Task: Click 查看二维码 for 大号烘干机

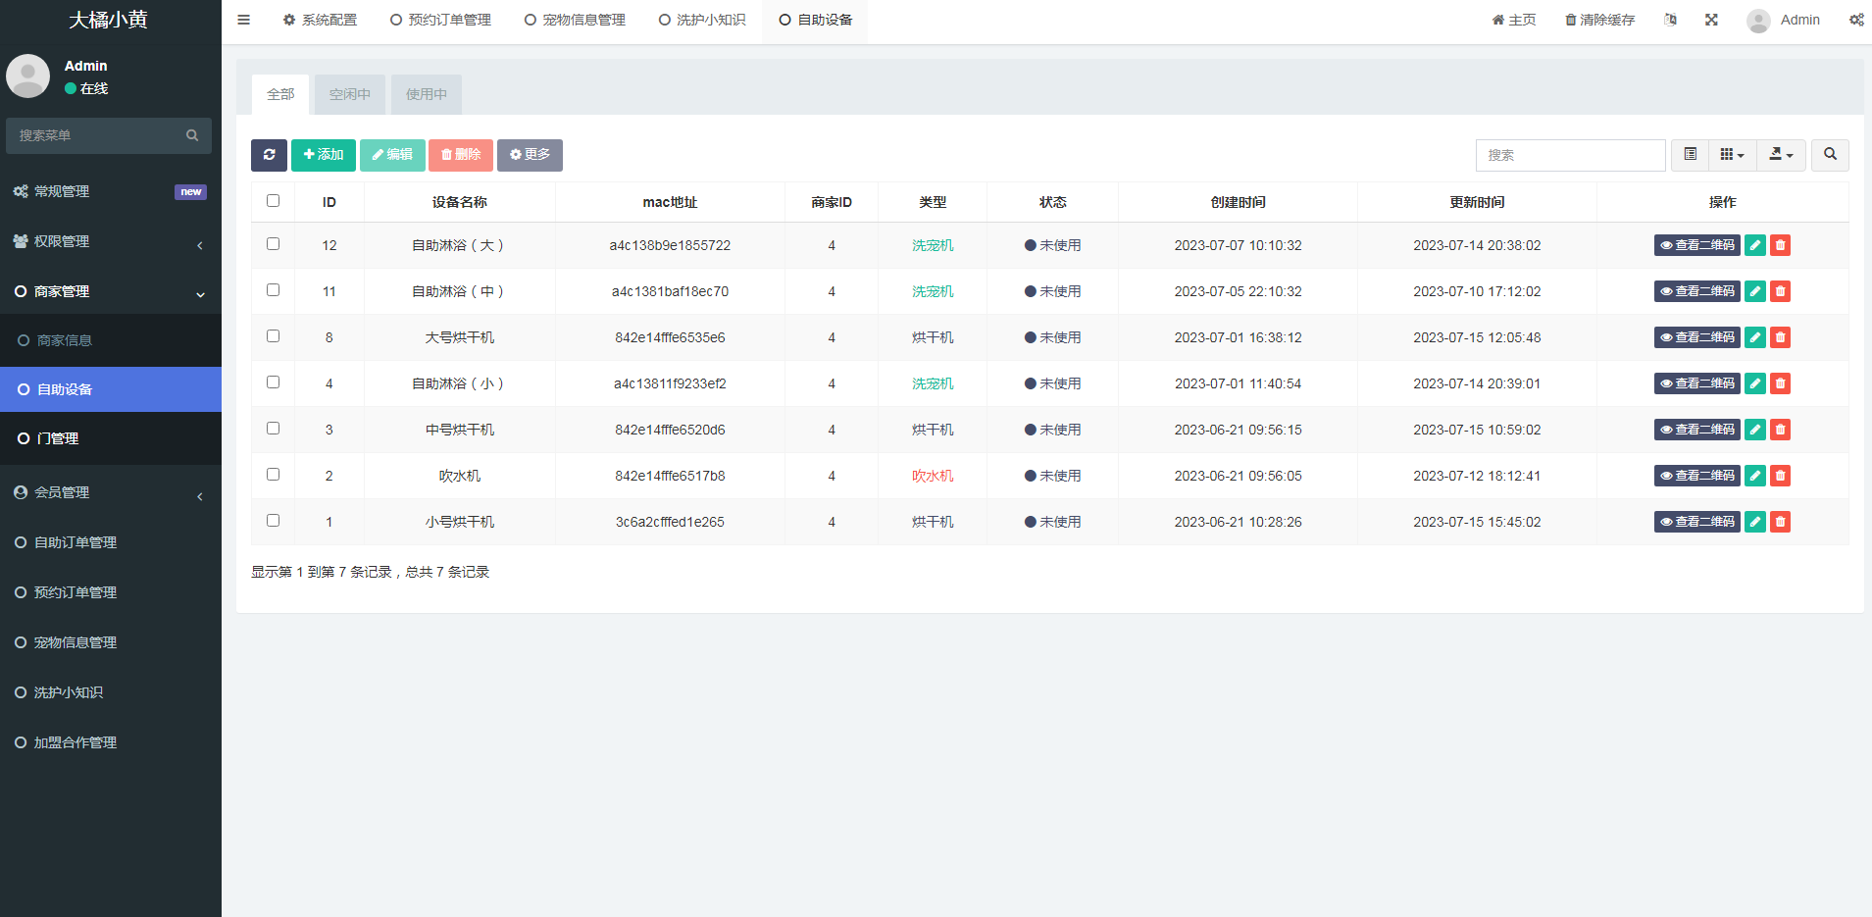Action: (1696, 337)
